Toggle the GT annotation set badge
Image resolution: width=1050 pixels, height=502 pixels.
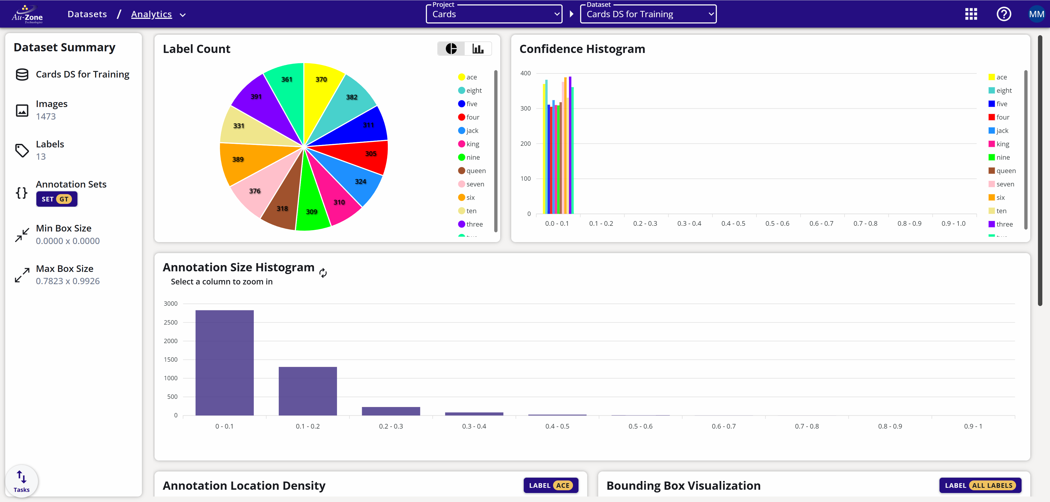[57, 199]
